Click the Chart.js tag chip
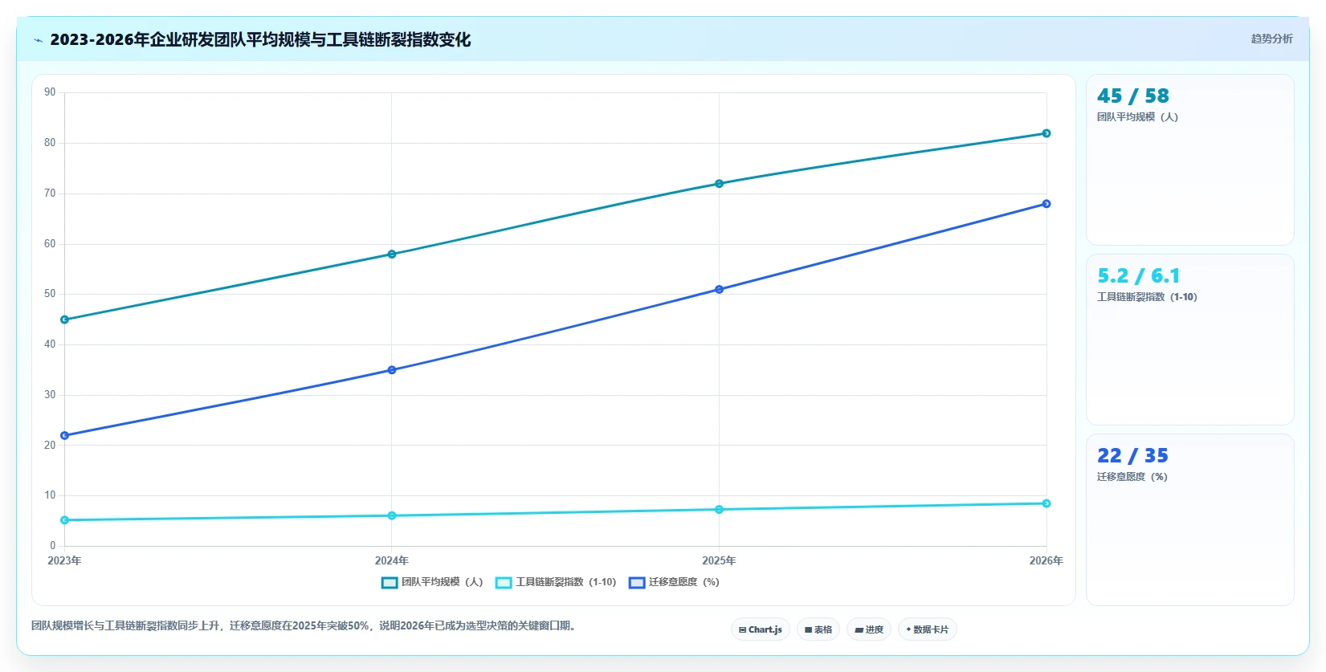 tap(761, 629)
